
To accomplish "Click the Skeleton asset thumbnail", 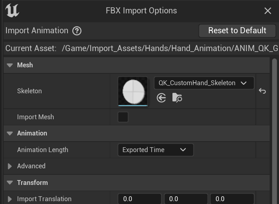I will tap(133, 91).
